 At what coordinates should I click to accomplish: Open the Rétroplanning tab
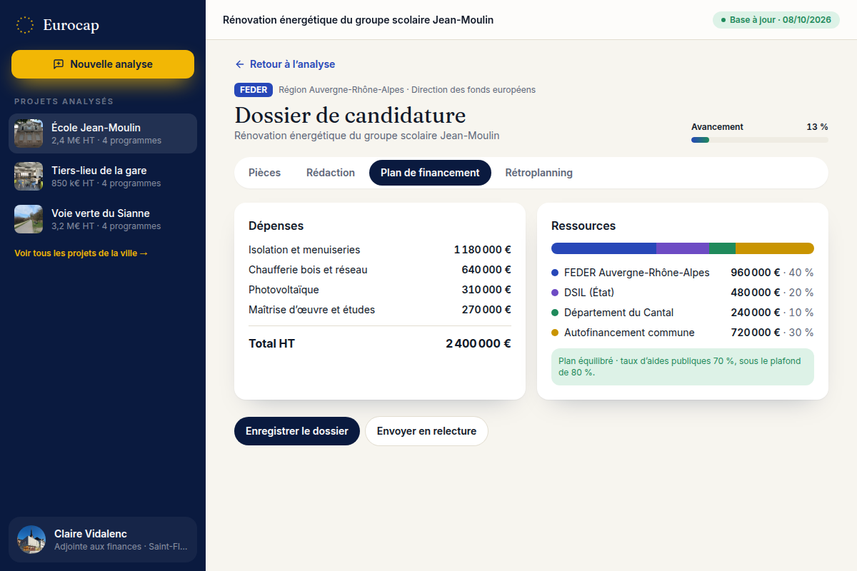(539, 173)
